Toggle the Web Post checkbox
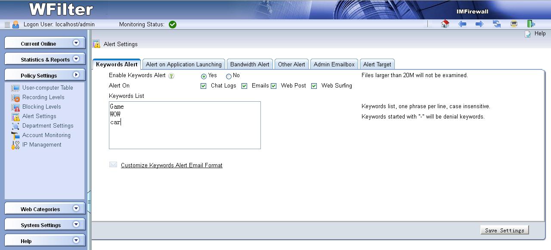 pos(274,86)
